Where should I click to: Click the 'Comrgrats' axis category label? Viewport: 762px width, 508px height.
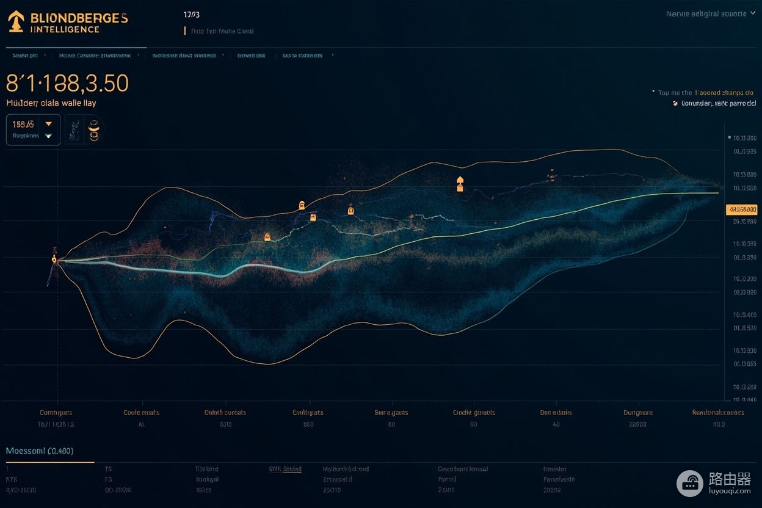(56, 413)
